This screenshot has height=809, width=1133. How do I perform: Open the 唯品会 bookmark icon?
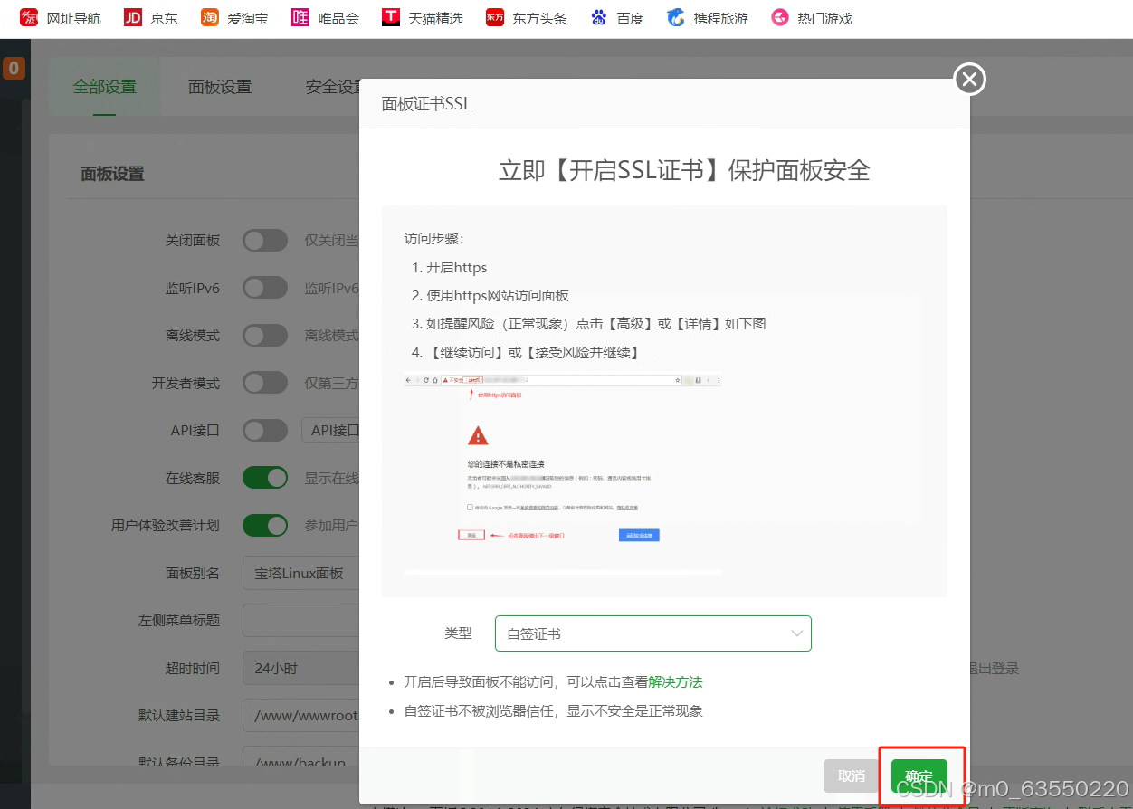[300, 18]
